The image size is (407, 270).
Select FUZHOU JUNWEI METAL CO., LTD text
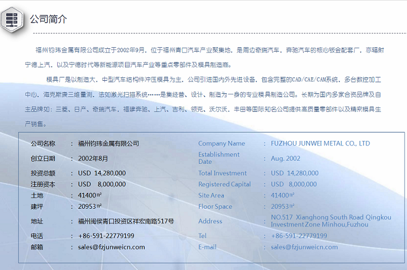[x=320, y=144]
